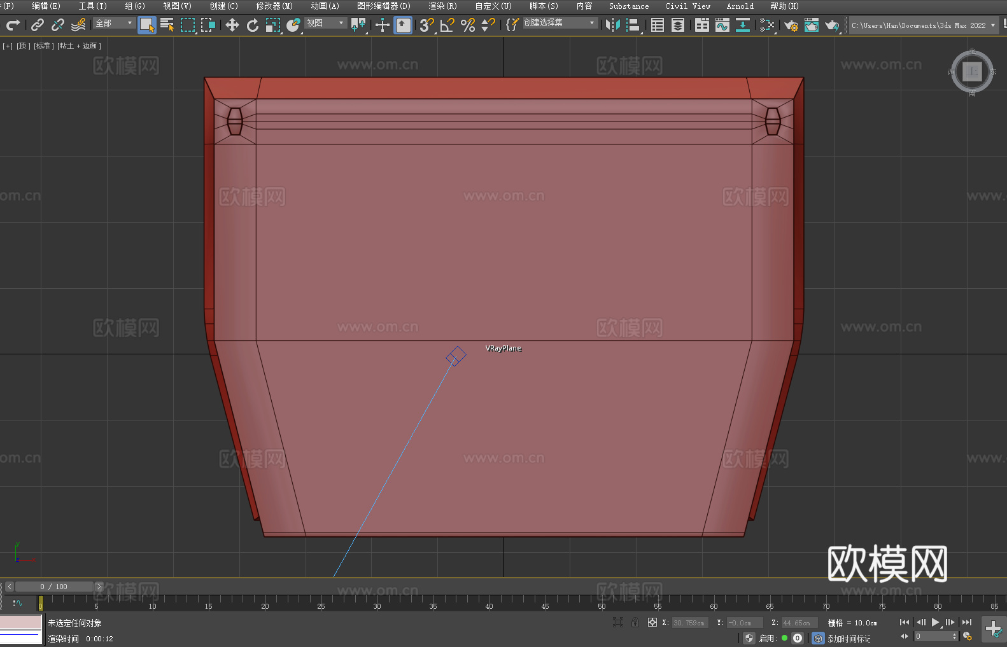
Task: Open the Mini Curve Editor icon
Action: point(18,602)
